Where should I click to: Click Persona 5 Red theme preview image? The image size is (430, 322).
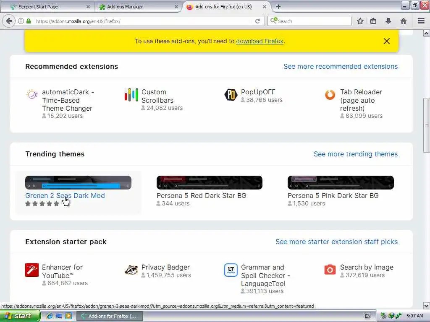[209, 183]
